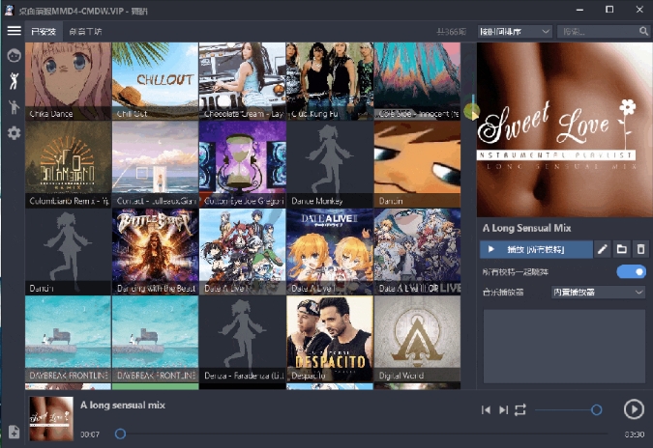Click the 00:07 elapsed time text
653x448 pixels.
[90, 434]
